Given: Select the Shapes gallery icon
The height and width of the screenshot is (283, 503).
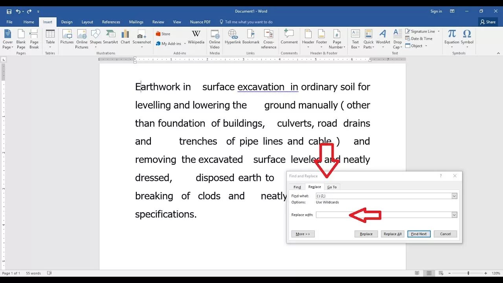Looking at the screenshot, I should pos(95,37).
